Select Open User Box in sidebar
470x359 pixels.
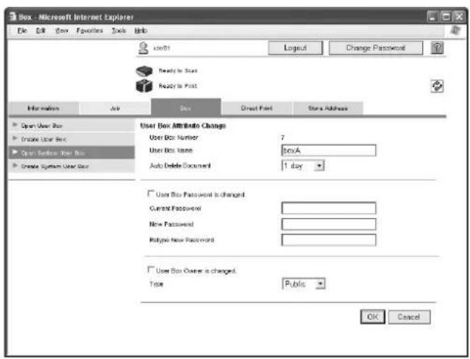point(71,126)
